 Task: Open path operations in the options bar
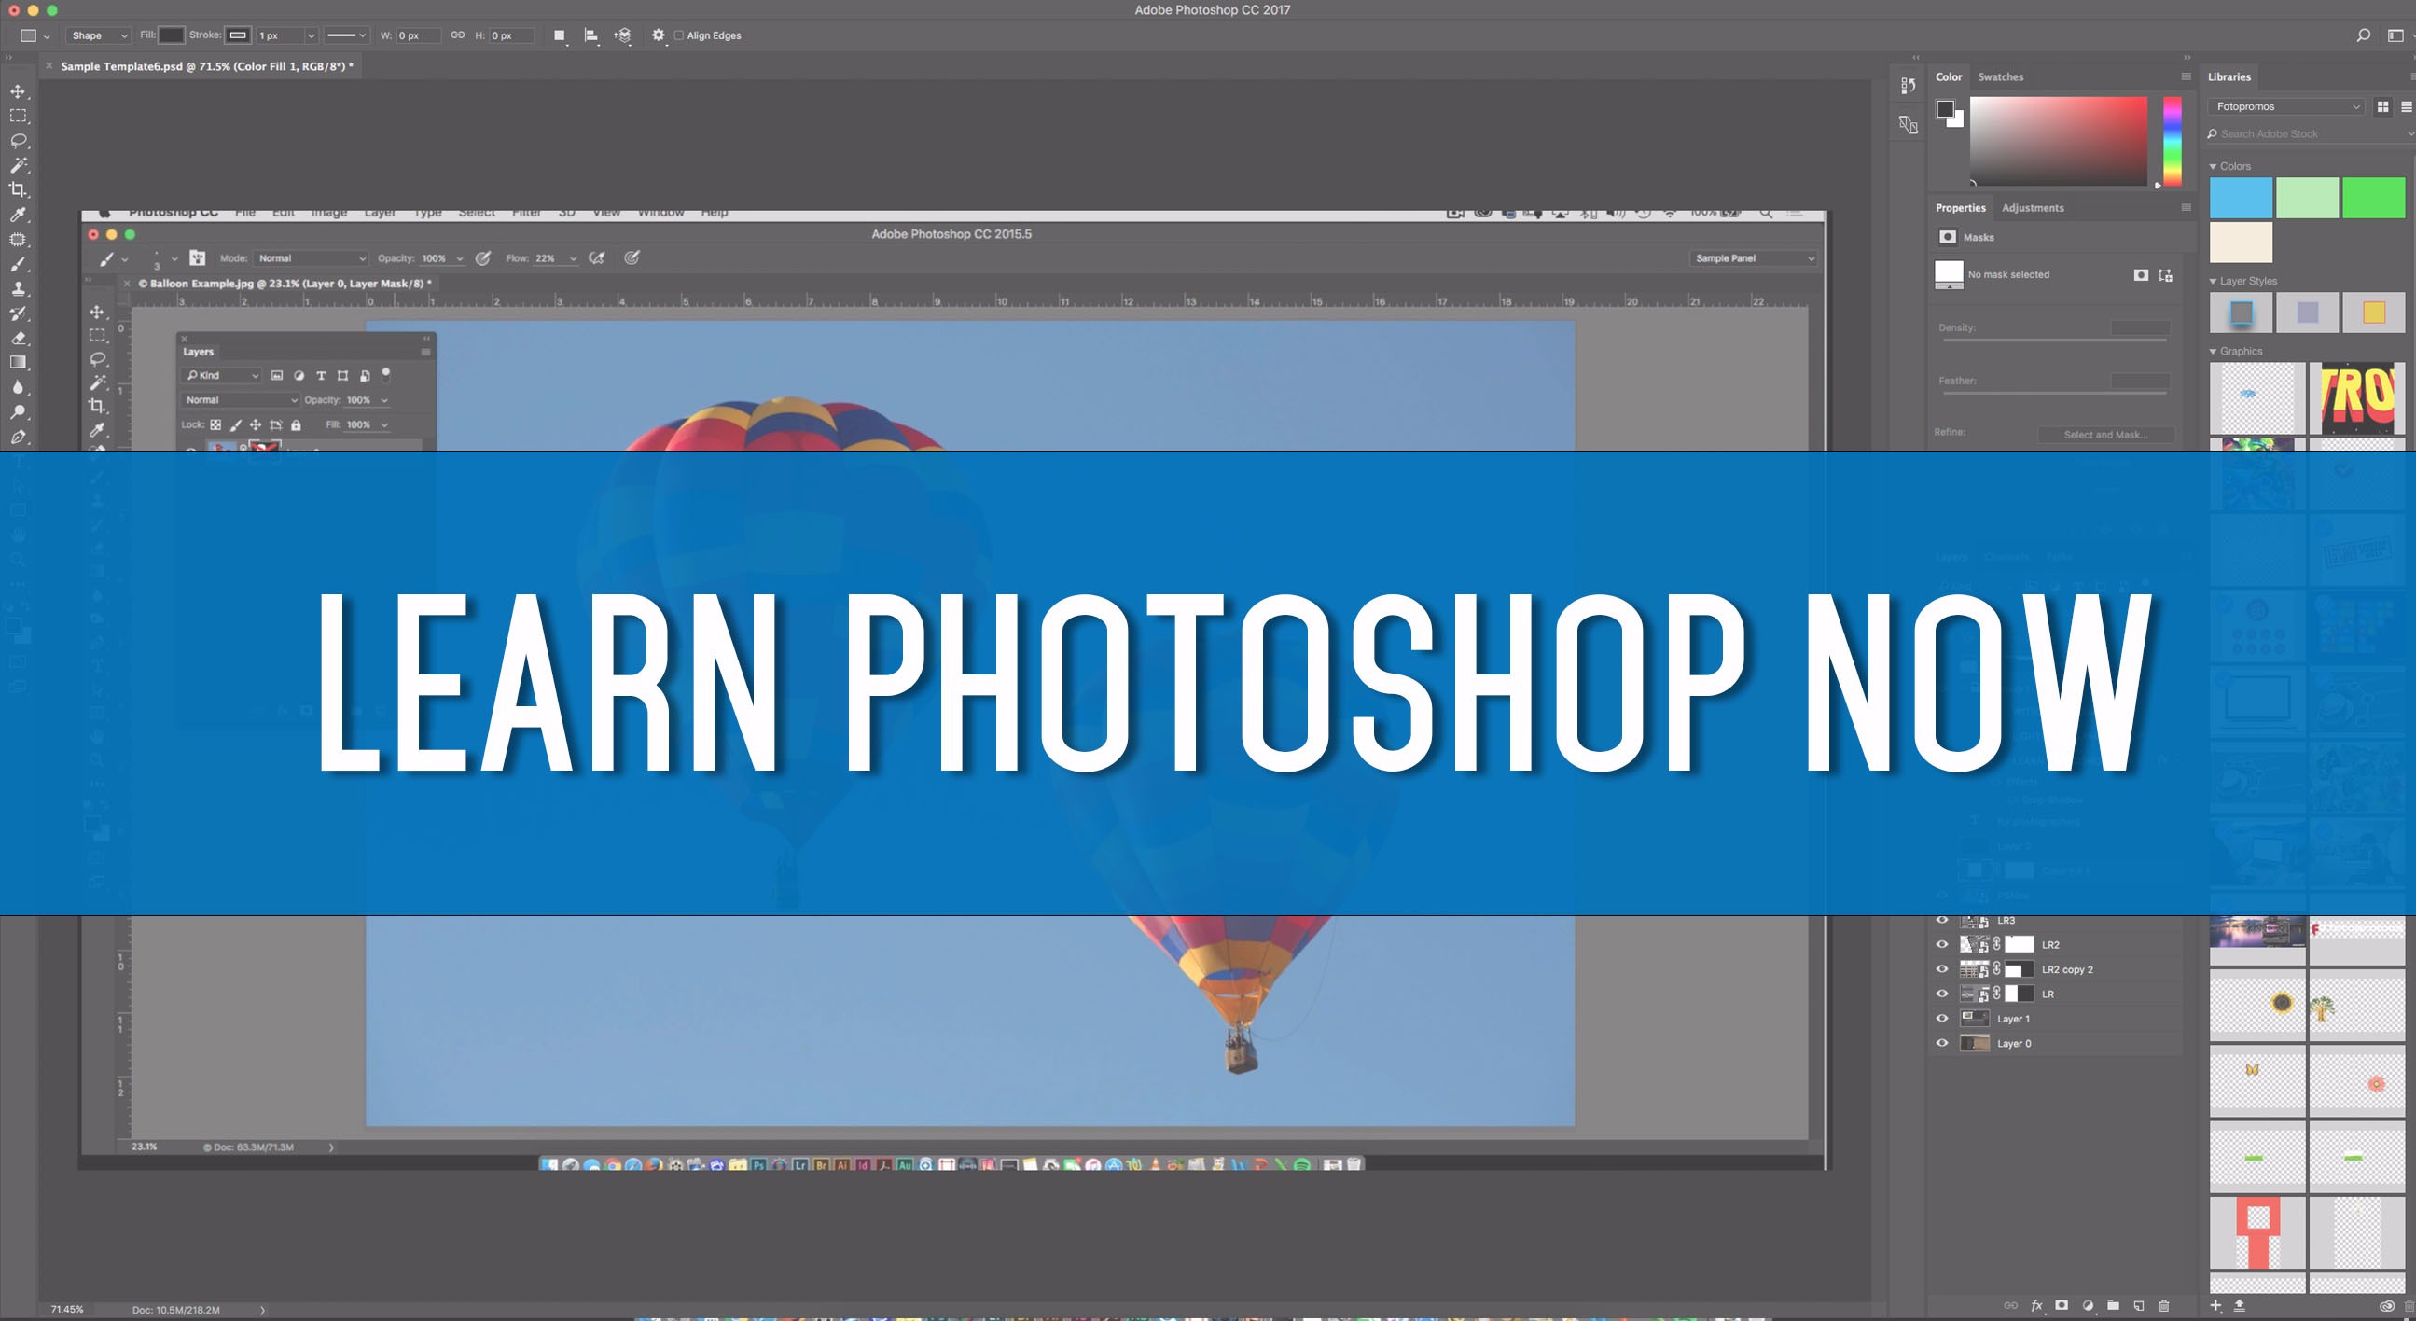click(560, 35)
